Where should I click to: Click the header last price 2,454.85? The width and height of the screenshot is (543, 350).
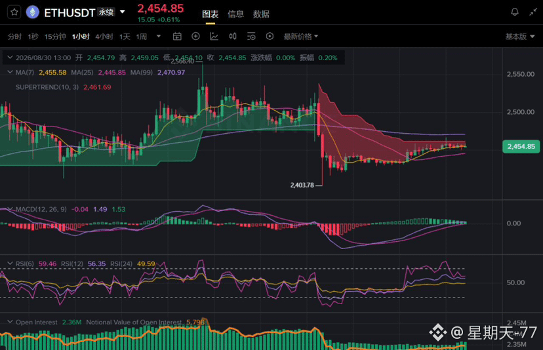[161, 9]
